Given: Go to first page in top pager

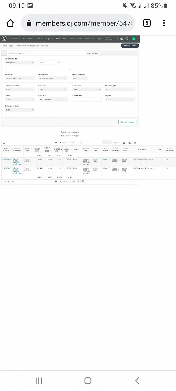Looking at the screenshot, I should point(56,143).
